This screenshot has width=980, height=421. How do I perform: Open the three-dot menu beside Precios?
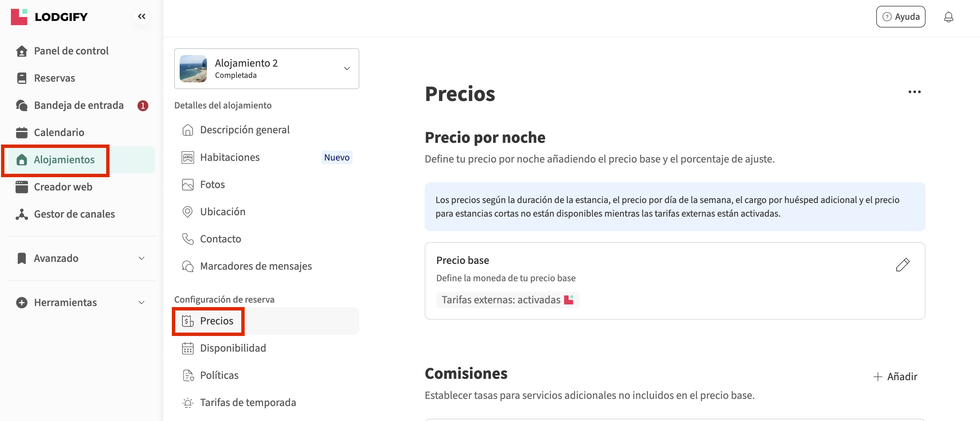(914, 92)
